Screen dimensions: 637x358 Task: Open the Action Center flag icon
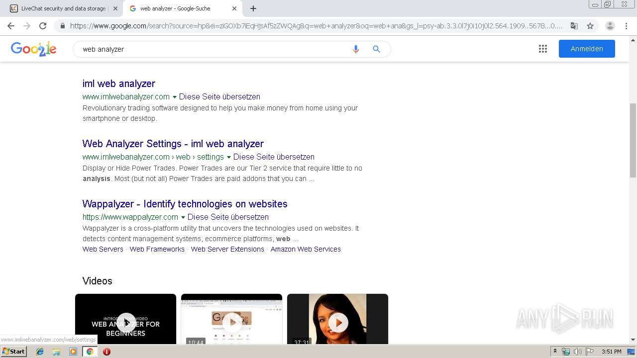coord(590,352)
